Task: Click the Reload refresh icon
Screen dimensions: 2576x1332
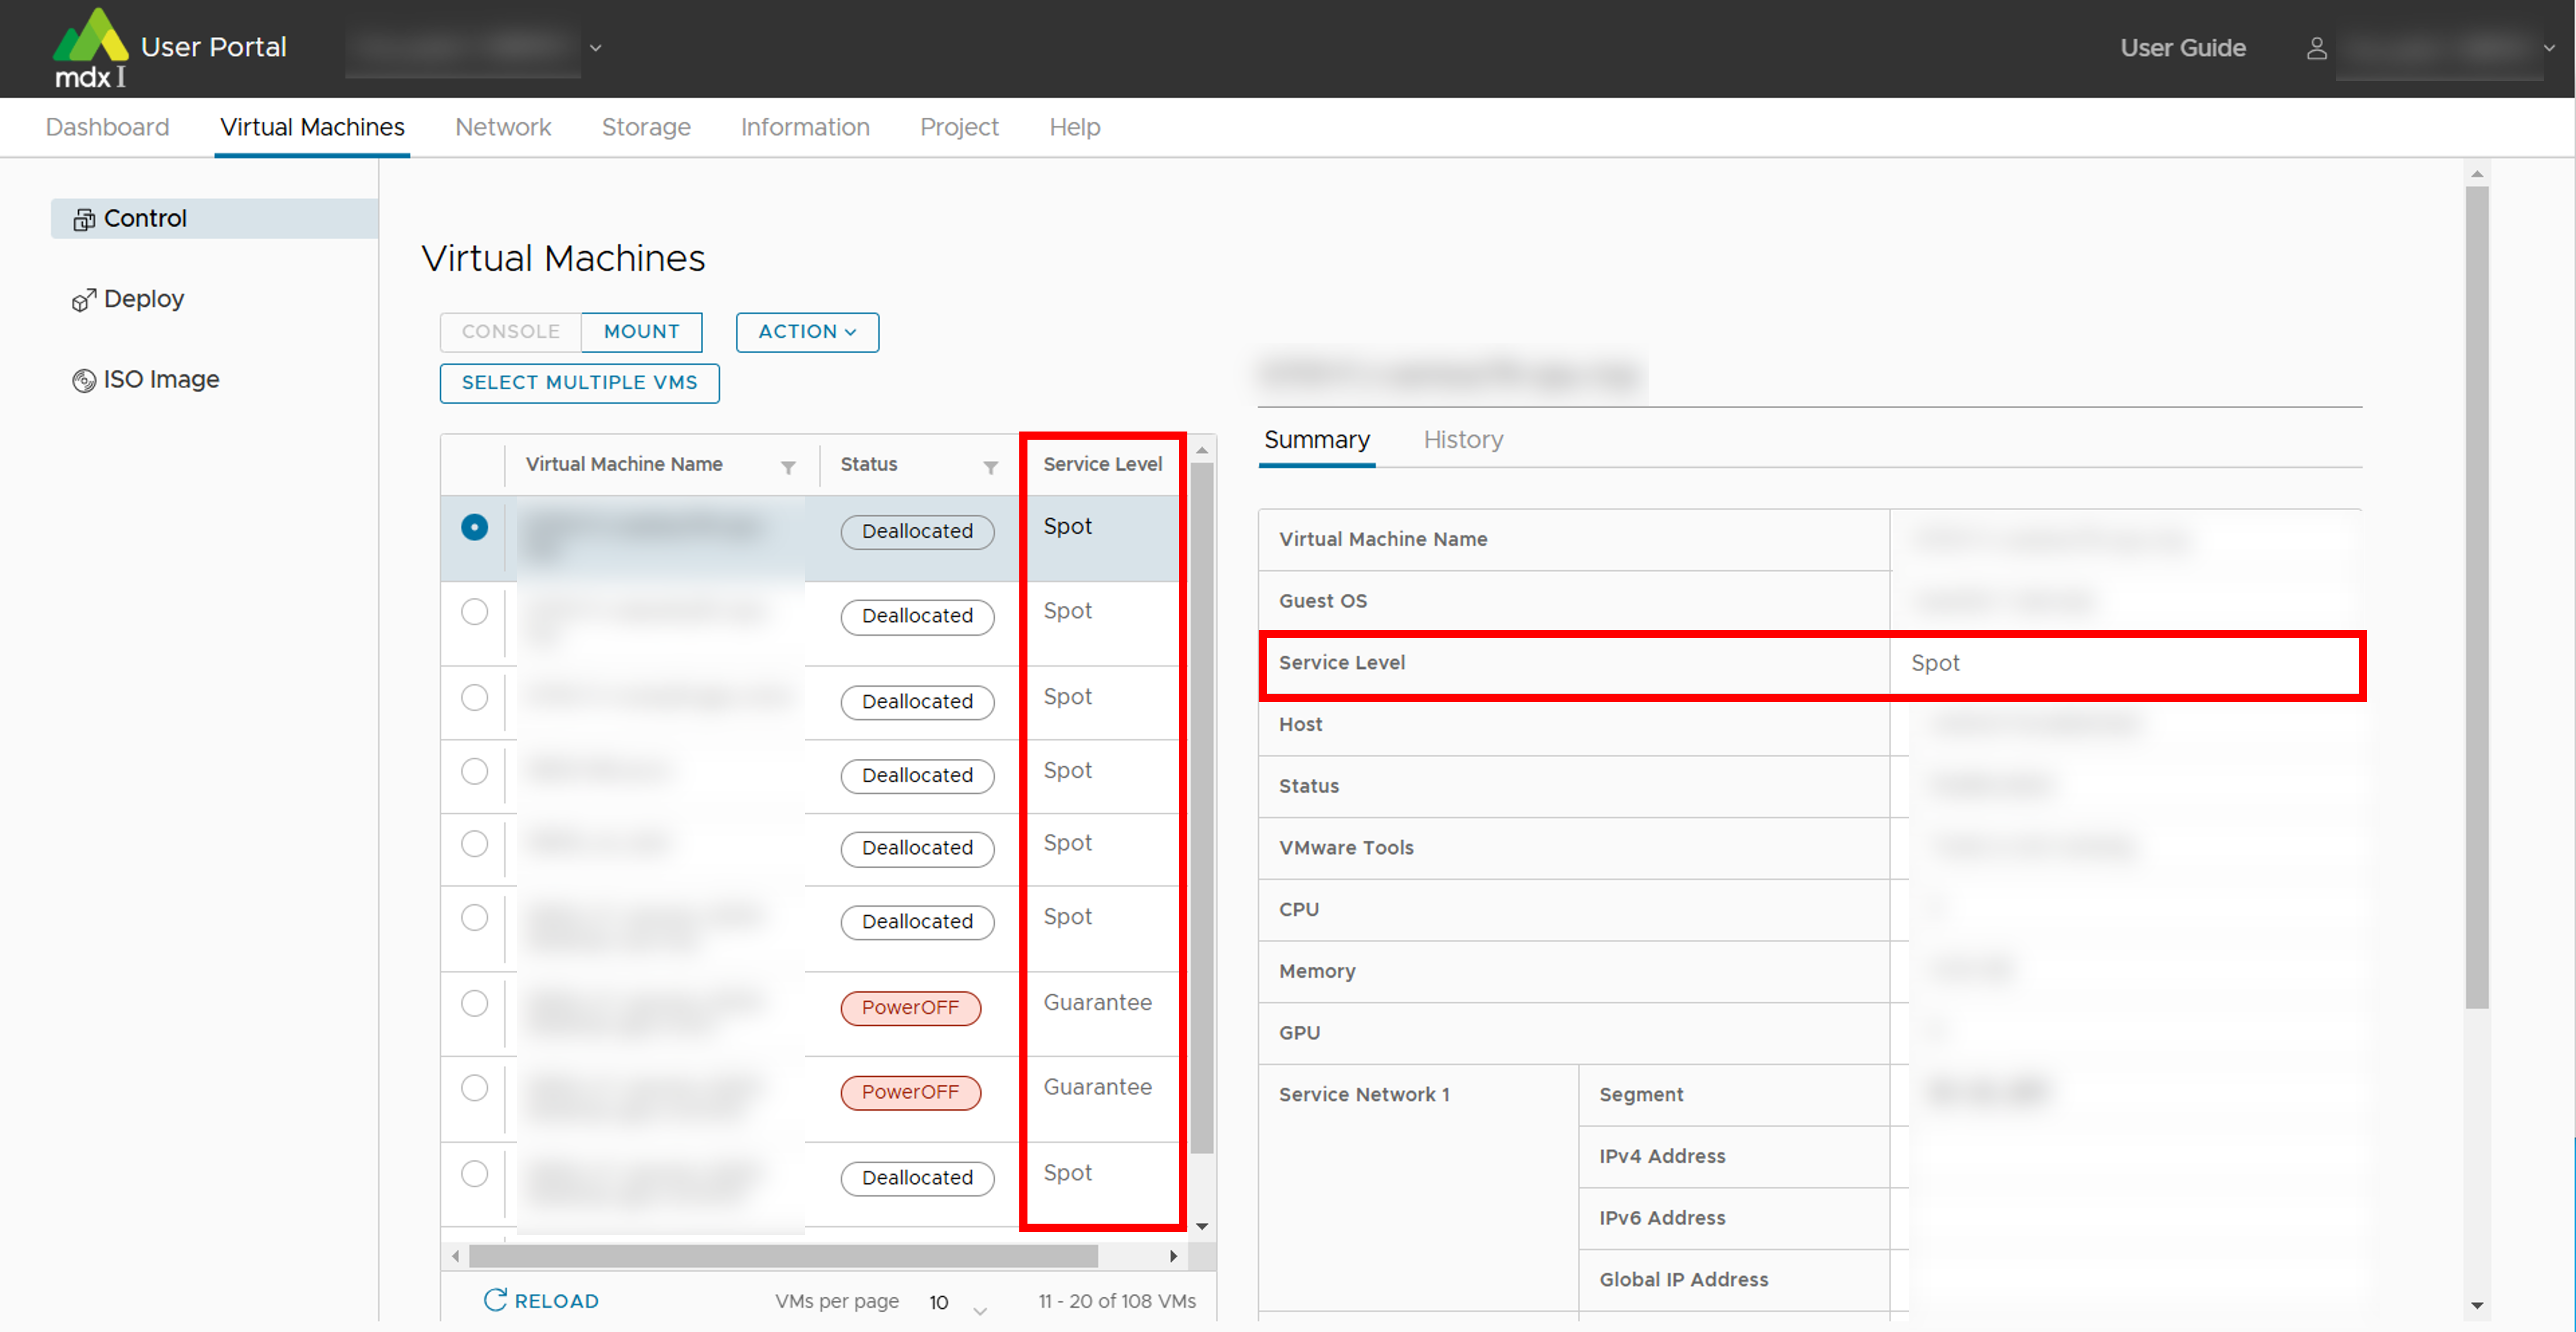Action: coord(495,1300)
